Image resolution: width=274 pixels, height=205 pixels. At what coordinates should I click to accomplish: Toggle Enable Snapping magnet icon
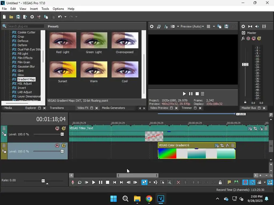coord(245,182)
